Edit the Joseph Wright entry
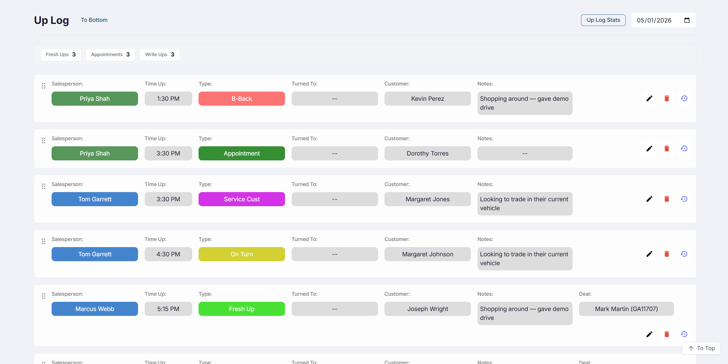Screen dimensions: 728x364 [649, 334]
